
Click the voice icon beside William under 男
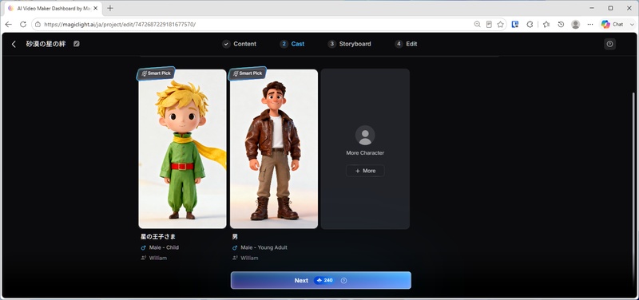pos(235,258)
